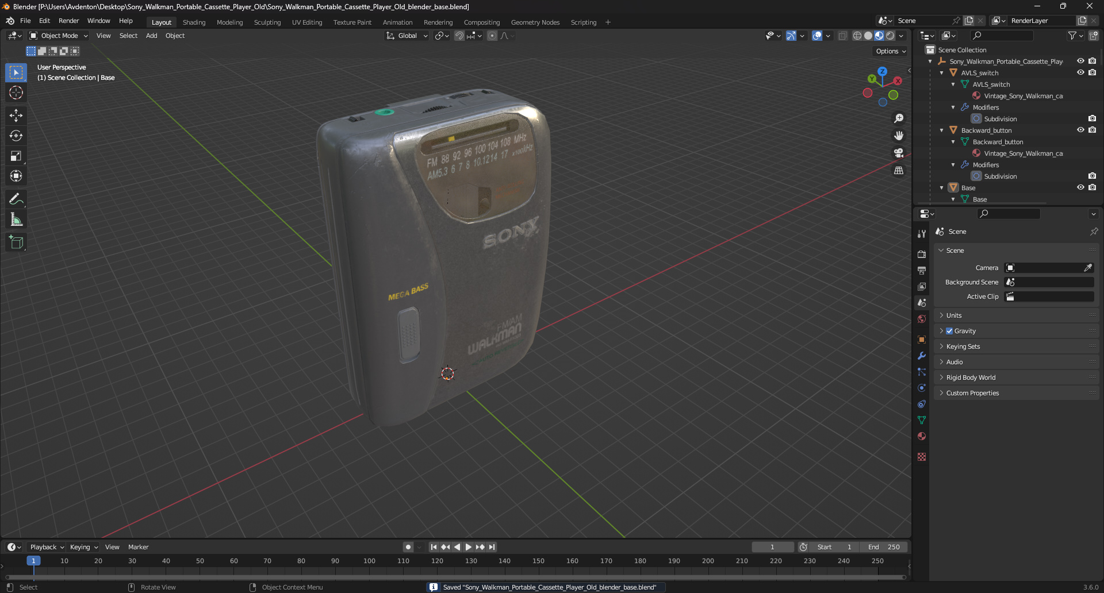Pick camera object with eyedropper
This screenshot has width=1104, height=593.
(x=1088, y=268)
